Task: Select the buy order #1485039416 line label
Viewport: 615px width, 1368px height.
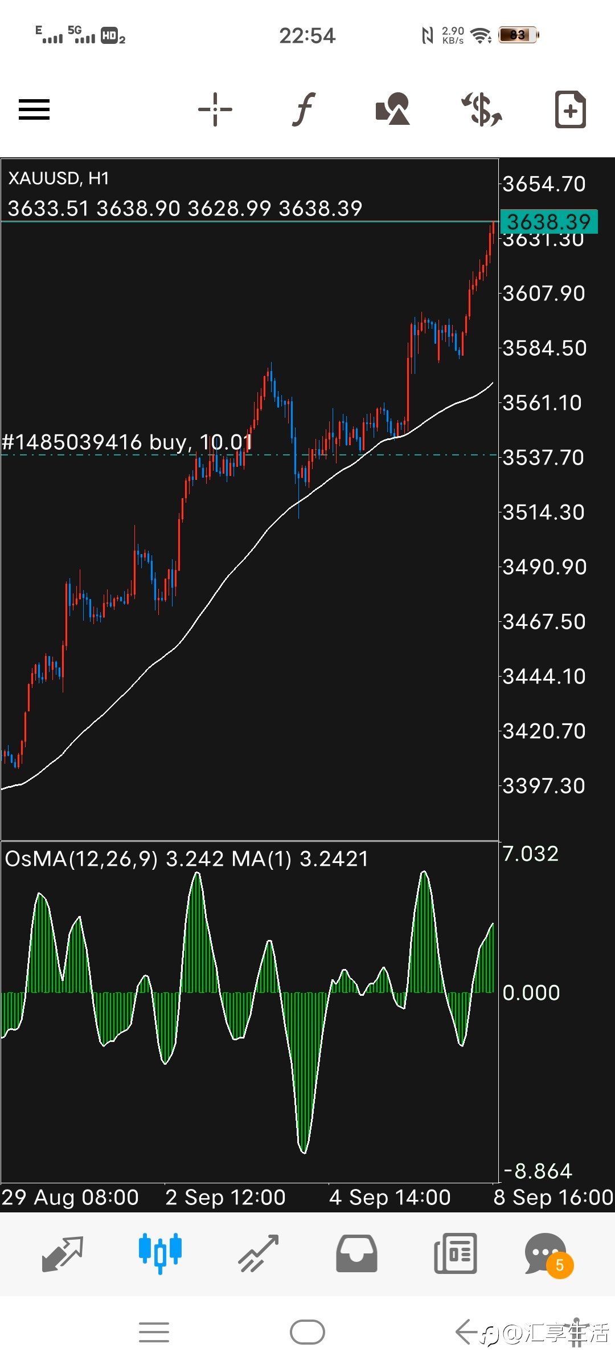Action: 126,442
